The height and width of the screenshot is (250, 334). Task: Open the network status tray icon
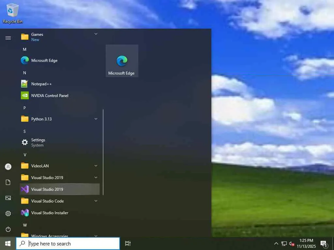point(284,243)
